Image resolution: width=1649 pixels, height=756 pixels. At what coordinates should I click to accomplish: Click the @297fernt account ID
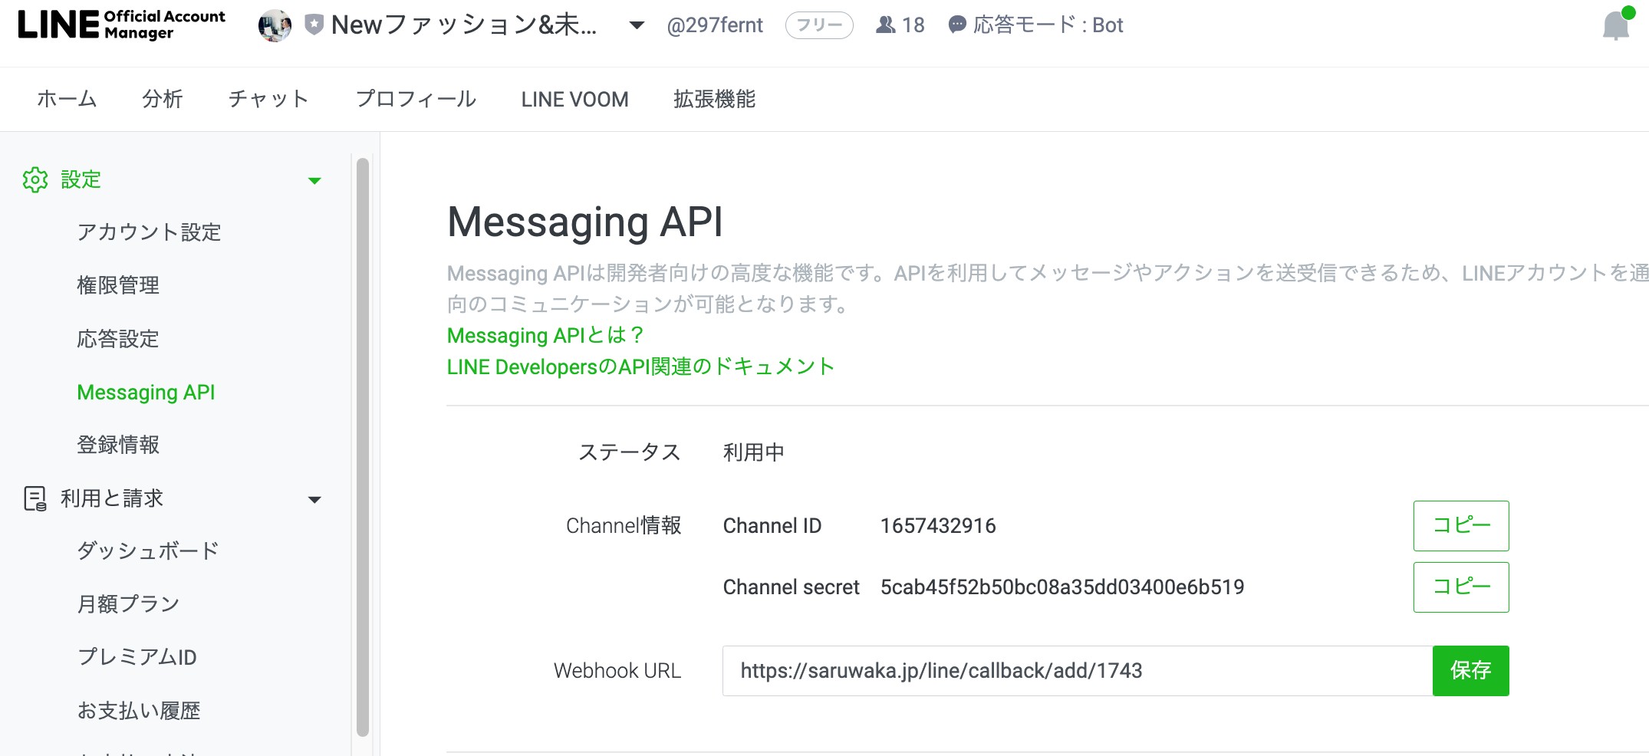715,25
